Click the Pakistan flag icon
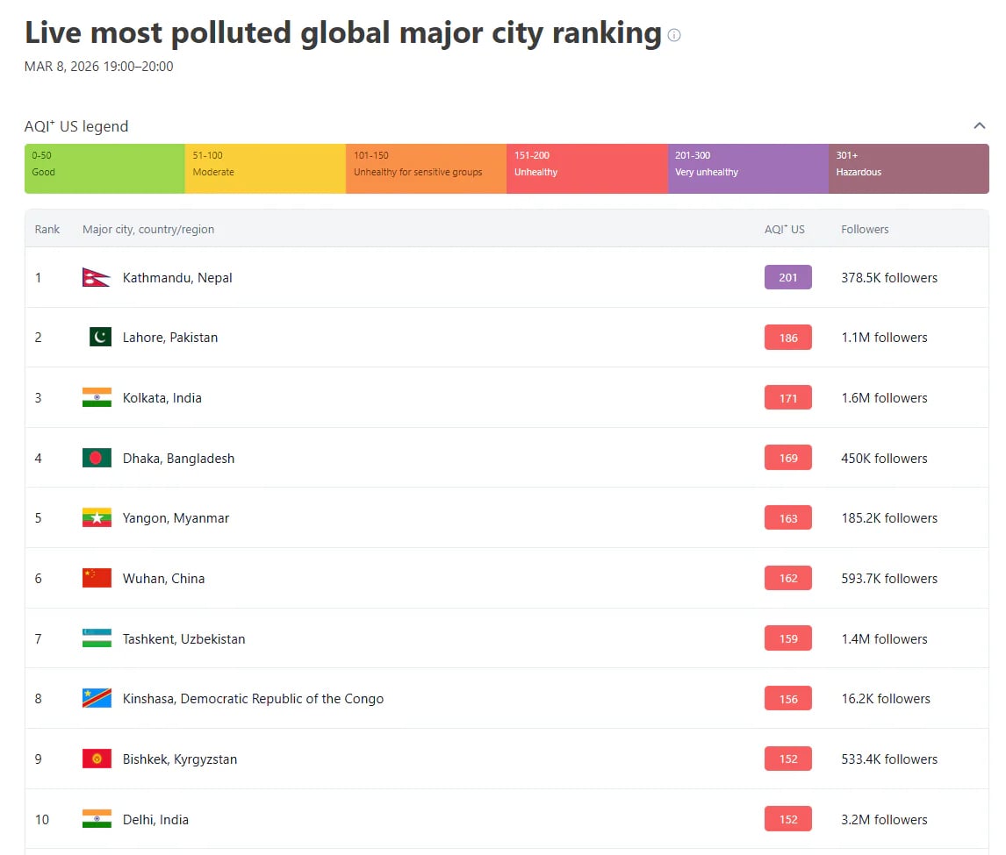The width and height of the screenshot is (1006, 855). point(100,338)
